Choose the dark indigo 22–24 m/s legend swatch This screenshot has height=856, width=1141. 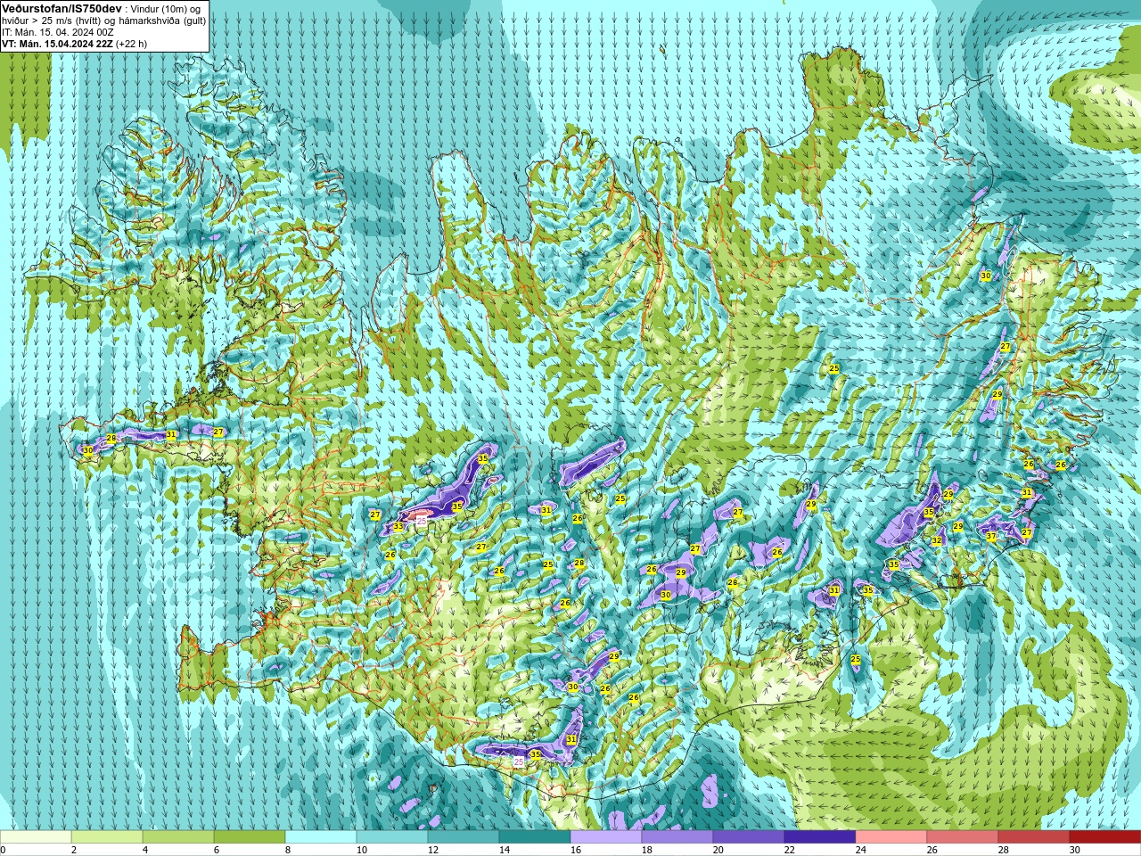(x=820, y=837)
